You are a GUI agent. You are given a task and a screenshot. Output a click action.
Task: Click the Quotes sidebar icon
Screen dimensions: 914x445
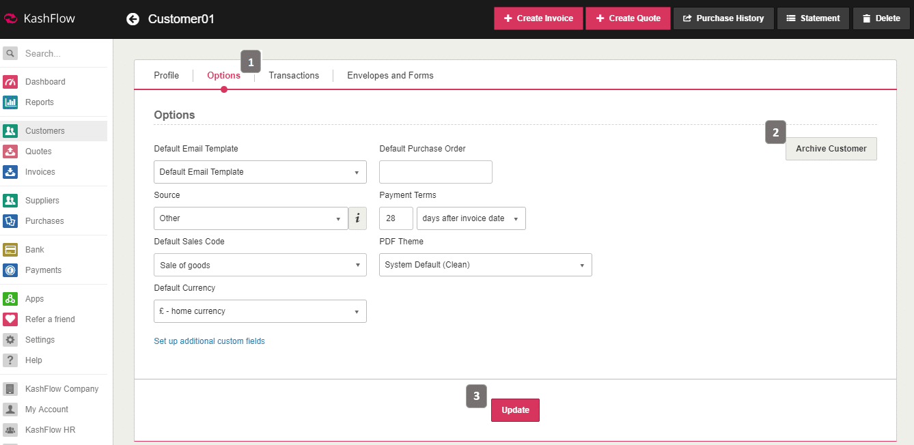[x=10, y=152]
